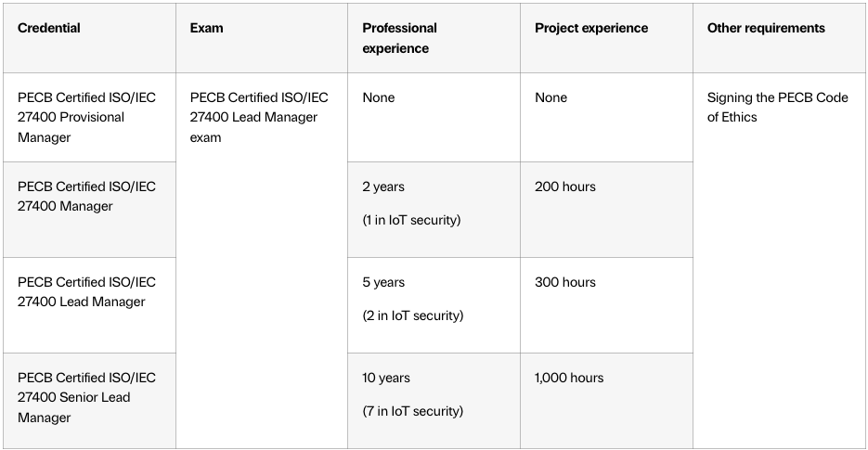The width and height of the screenshot is (868, 450).
Task: Click the ISO/IEC 27400 Senior Lead Manager cell
Action: pos(86,397)
